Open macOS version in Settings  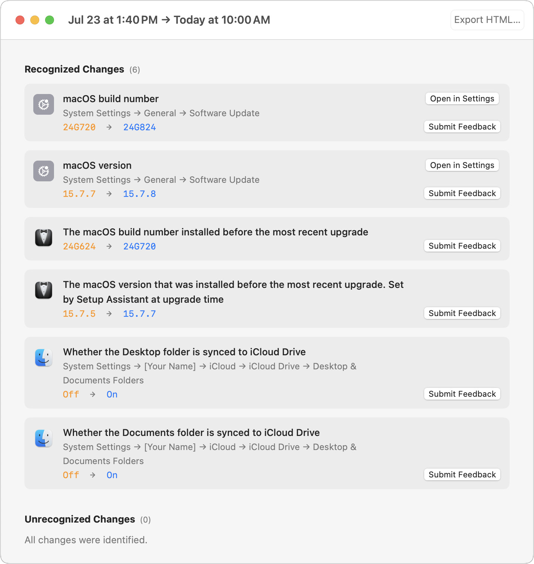pos(462,165)
